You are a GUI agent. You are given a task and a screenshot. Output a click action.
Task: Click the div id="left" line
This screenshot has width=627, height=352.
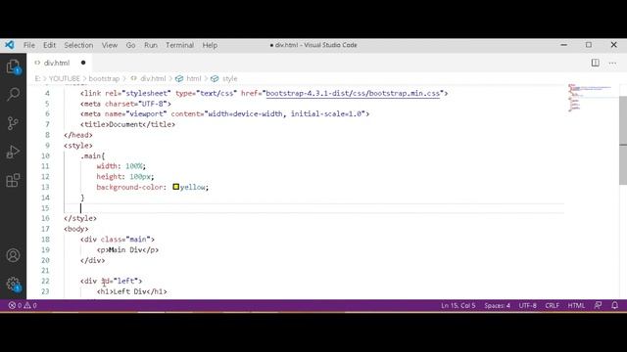pyautogui.click(x=111, y=281)
